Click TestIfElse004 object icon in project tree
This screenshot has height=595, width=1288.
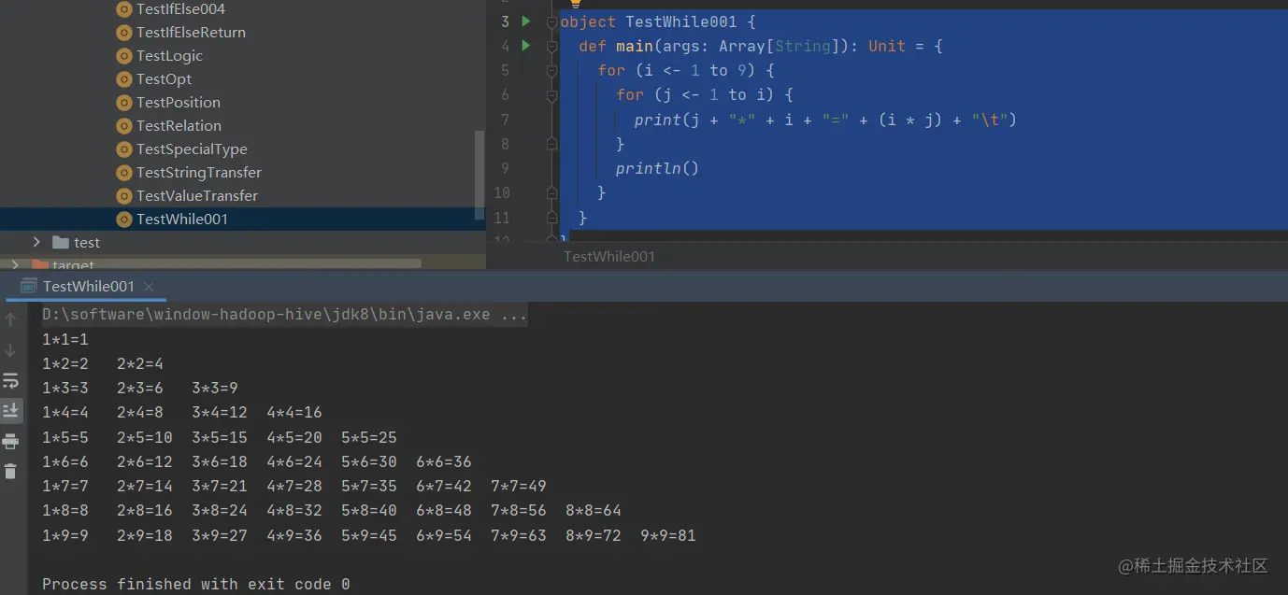point(124,9)
